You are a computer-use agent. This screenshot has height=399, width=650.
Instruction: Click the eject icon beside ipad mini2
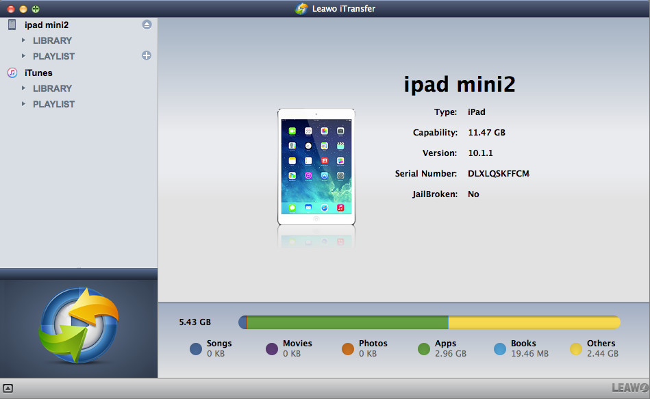147,25
